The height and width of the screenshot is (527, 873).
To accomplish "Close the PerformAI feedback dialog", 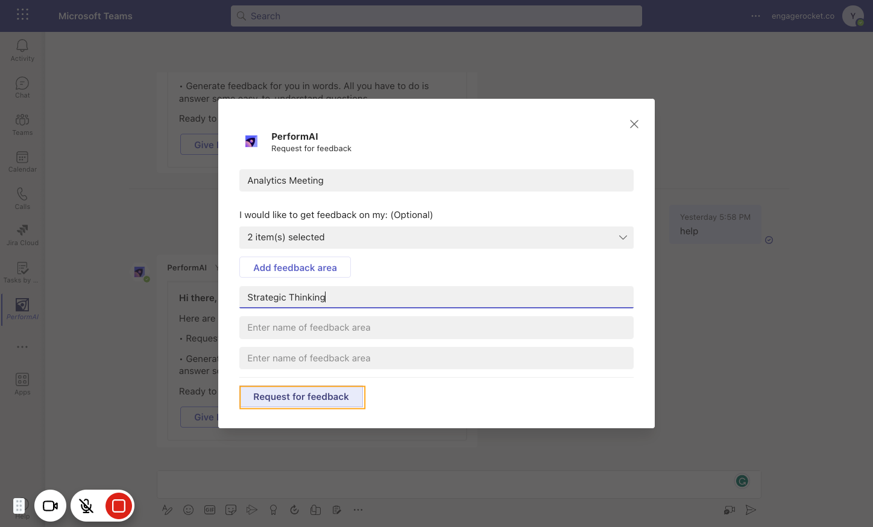I will click(x=634, y=124).
